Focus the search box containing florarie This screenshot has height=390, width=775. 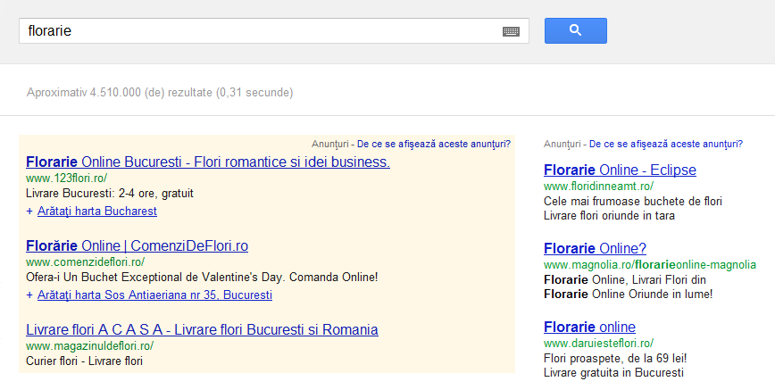coord(274,30)
